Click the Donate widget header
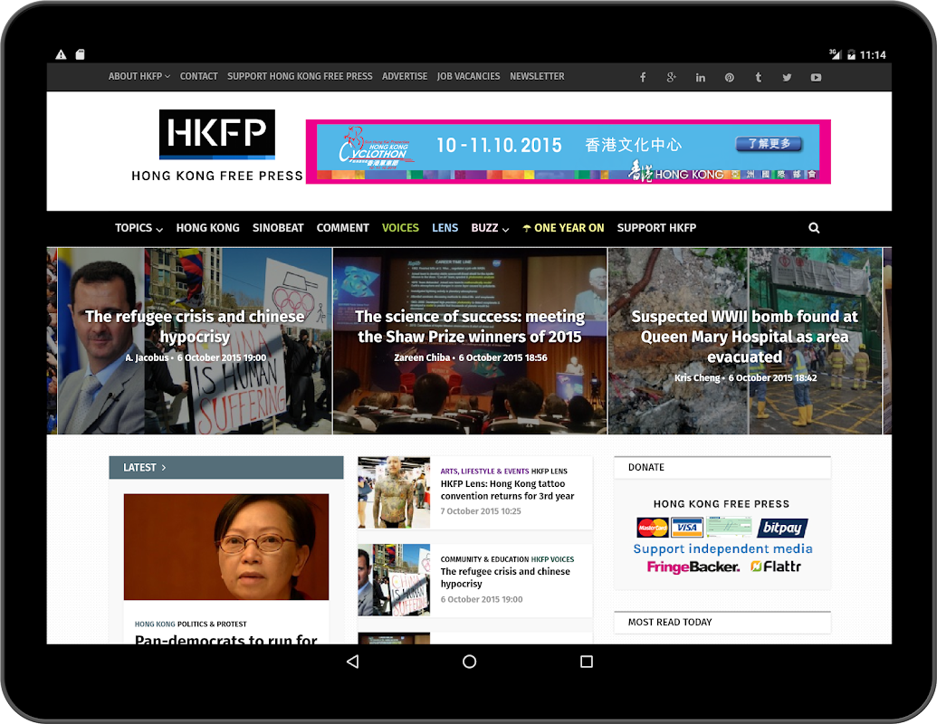This screenshot has width=937, height=724. click(722, 468)
